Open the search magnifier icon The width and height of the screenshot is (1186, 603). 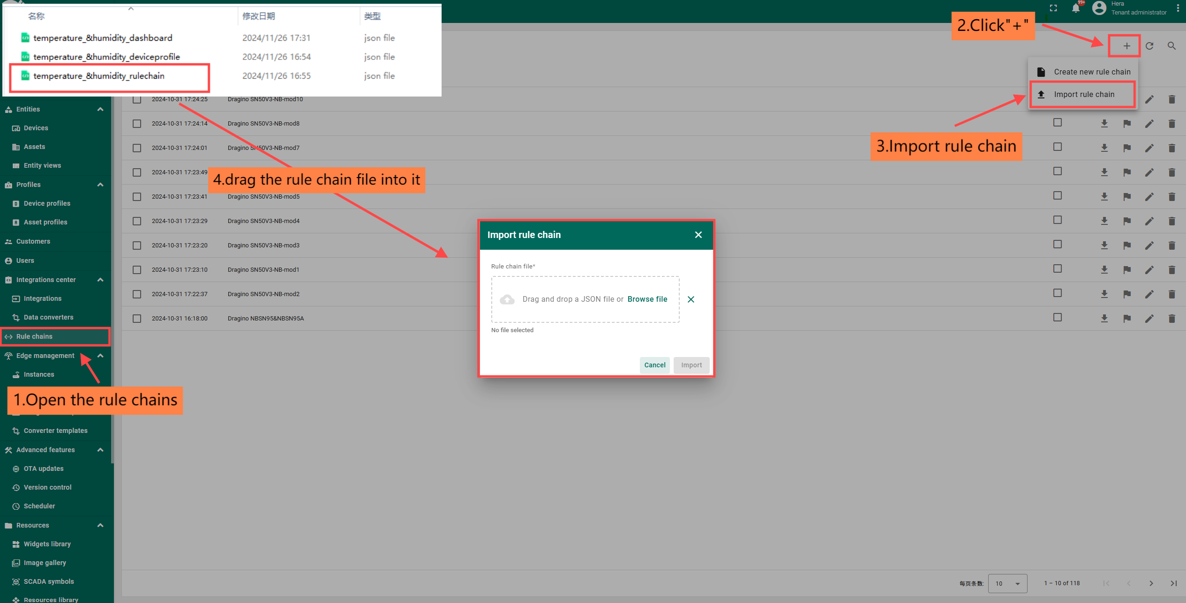click(x=1171, y=46)
